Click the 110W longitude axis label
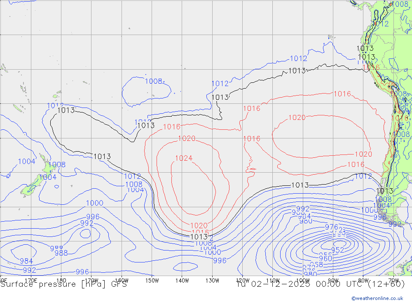The height and width of the screenshot is (302, 412). 273,281
